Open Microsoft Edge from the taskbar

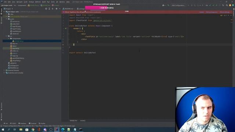pos(63,129)
